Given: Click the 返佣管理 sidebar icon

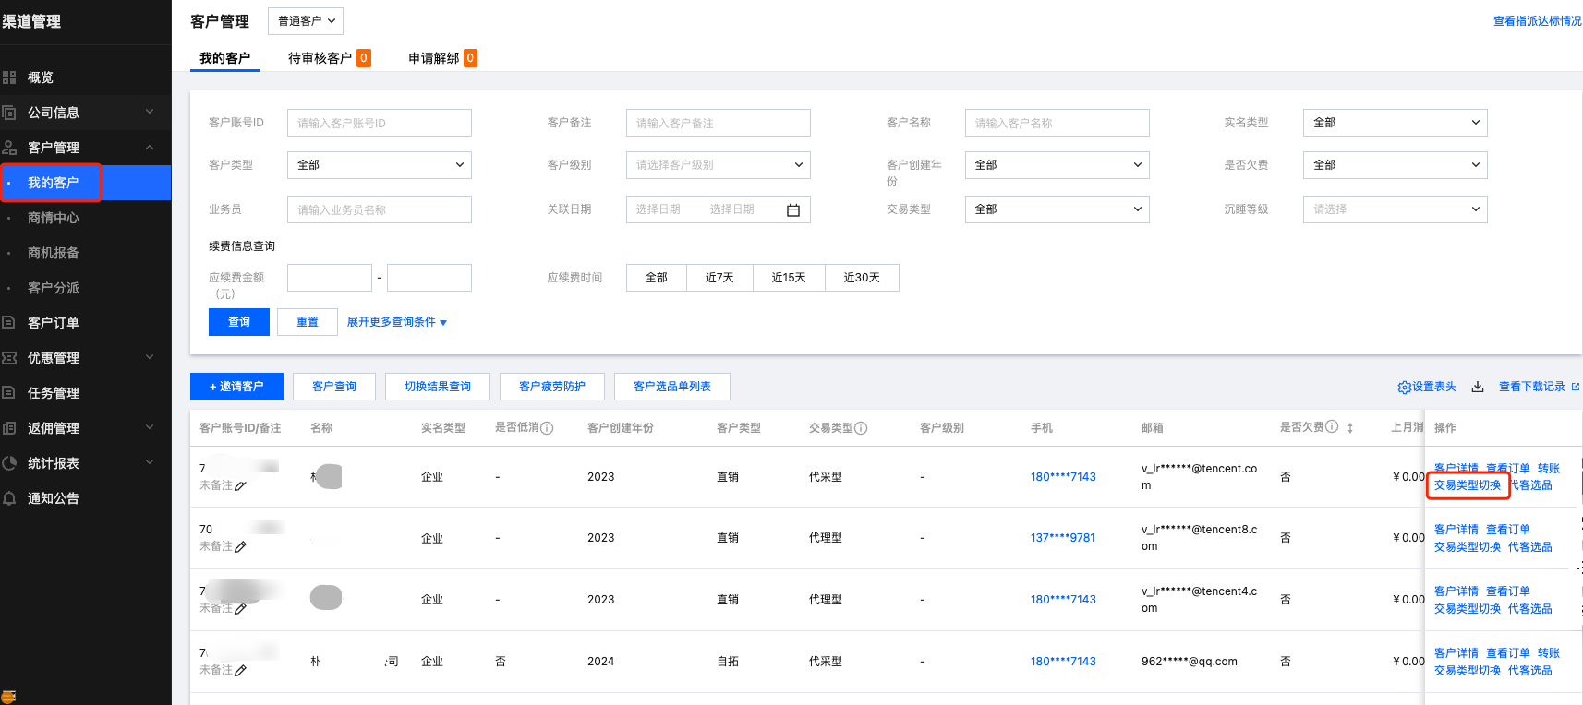Looking at the screenshot, I should point(9,428).
